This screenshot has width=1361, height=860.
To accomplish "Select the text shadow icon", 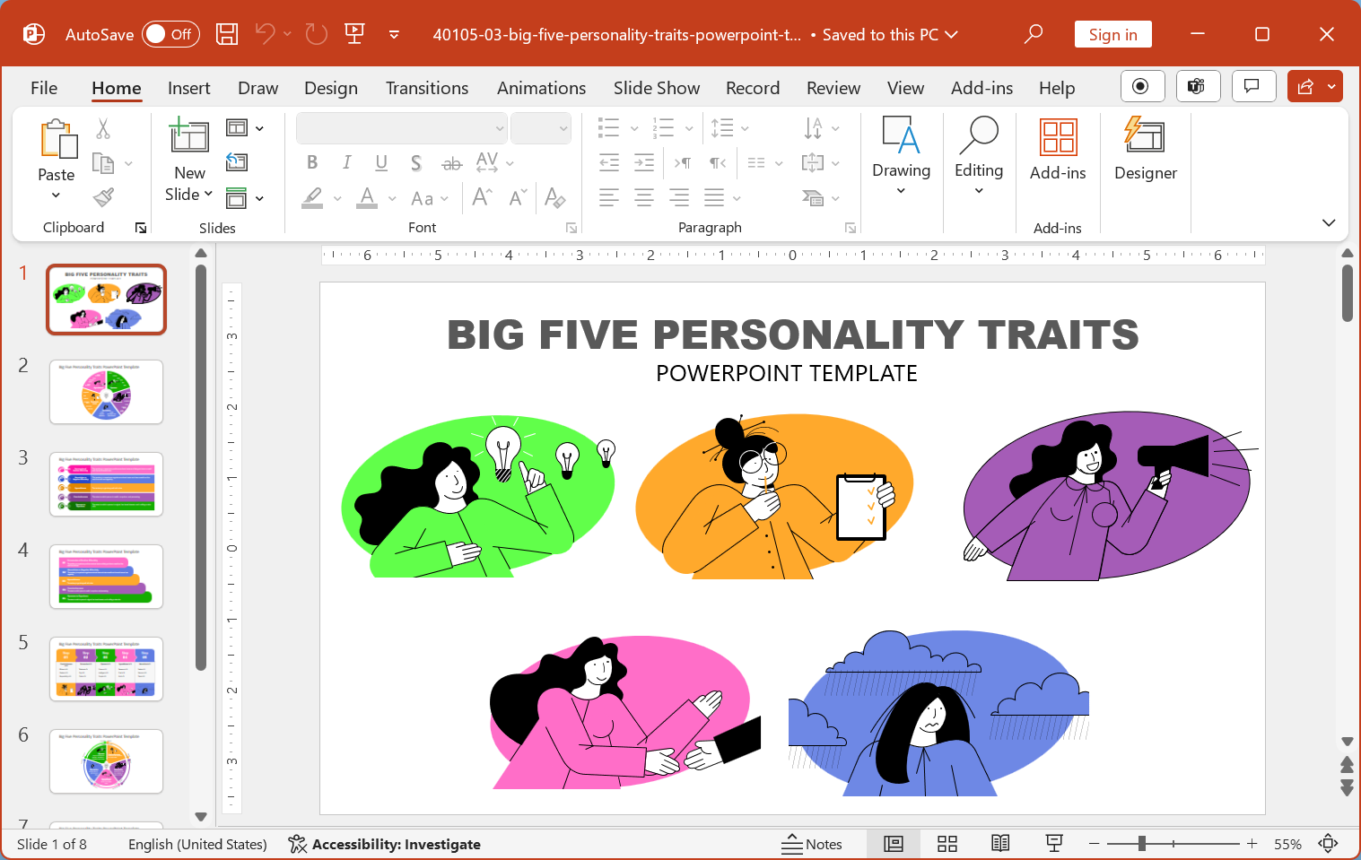I will 415,162.
